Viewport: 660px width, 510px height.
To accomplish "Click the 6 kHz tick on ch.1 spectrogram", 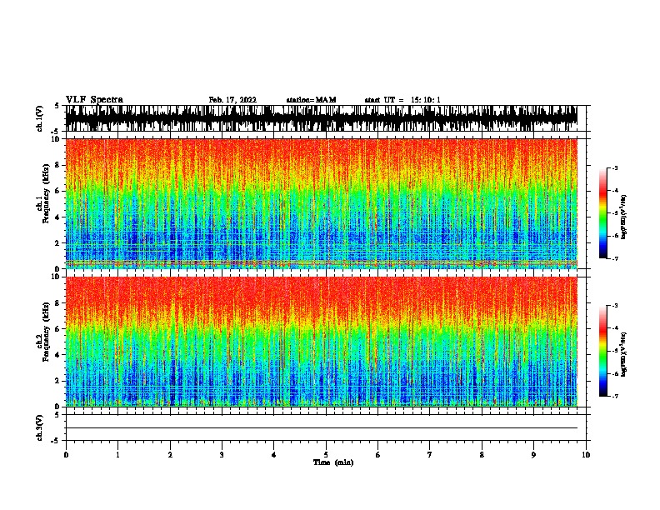I will 58,191.
